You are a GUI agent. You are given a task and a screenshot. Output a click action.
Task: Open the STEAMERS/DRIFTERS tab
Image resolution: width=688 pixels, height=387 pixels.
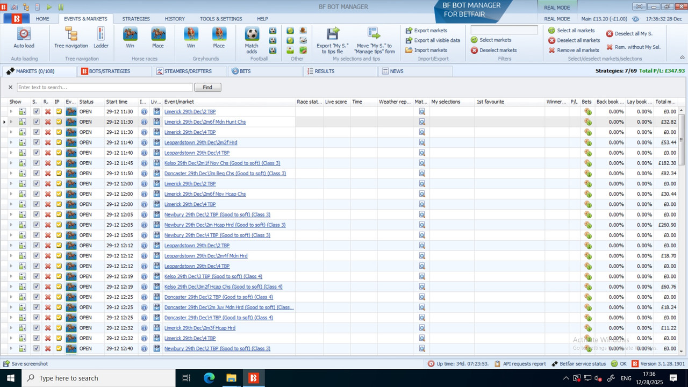pyautogui.click(x=183, y=71)
